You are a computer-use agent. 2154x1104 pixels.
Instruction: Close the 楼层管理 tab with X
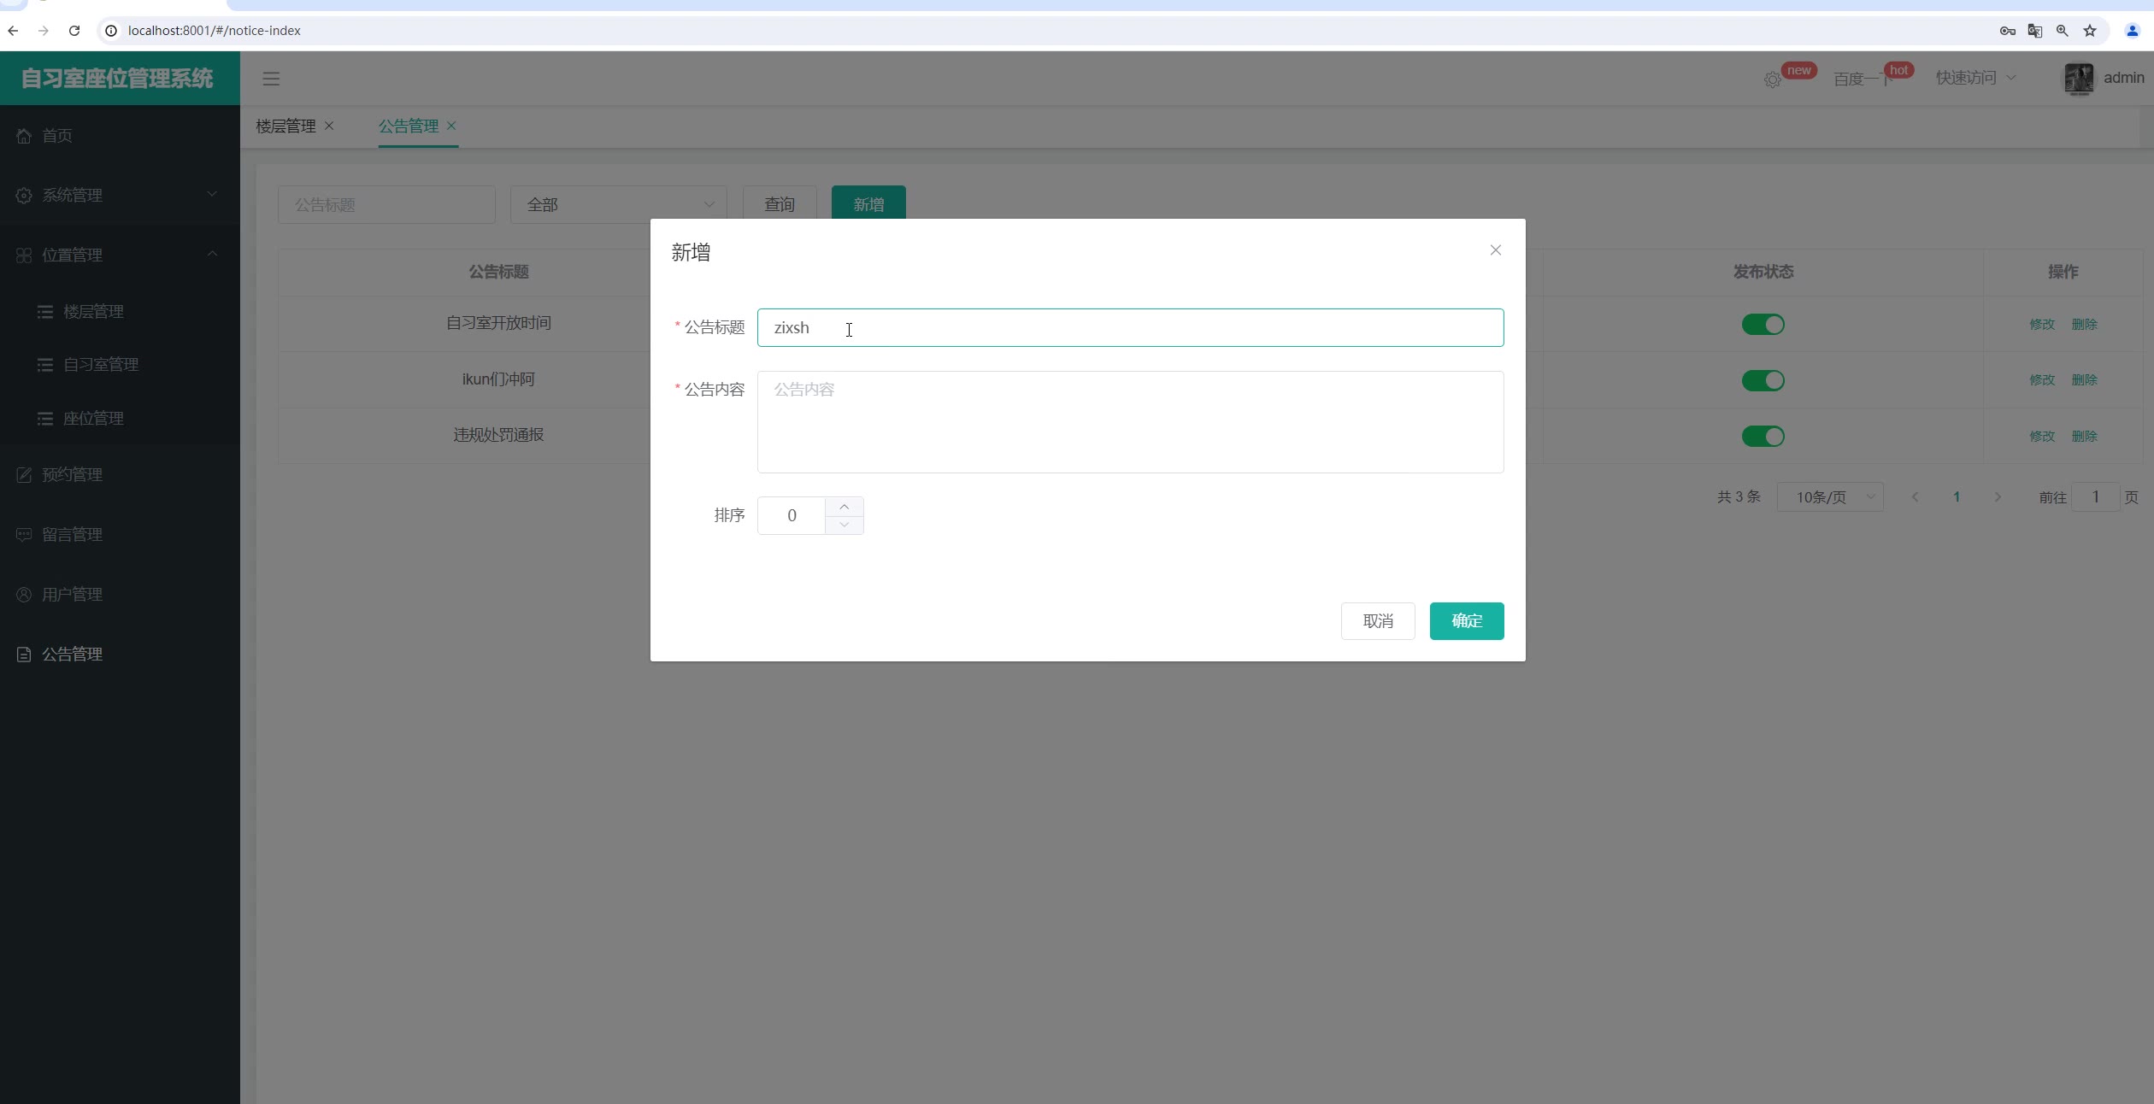click(329, 126)
